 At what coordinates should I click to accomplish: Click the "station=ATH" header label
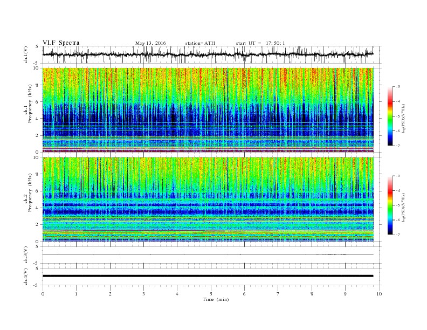[200, 43]
